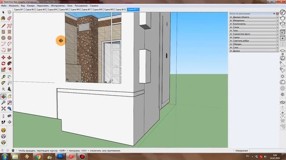
Task: Toggle the tray auto-hide pin
Action: [274, 14]
